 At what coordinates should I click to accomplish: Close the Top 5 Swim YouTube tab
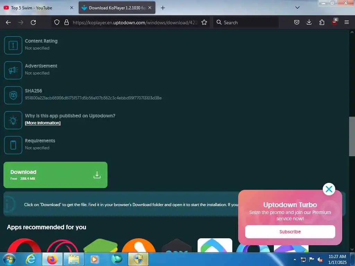coord(71,8)
